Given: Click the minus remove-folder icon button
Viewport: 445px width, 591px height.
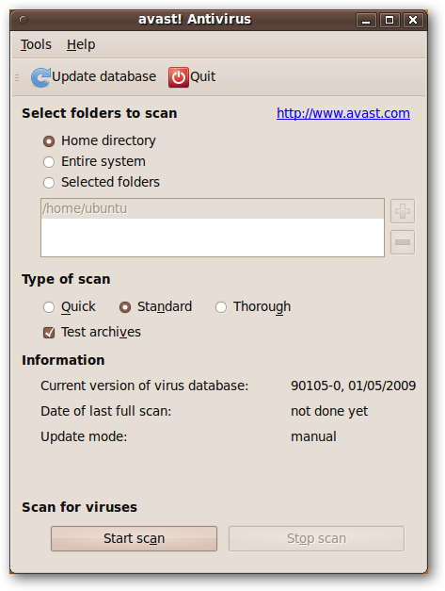Looking at the screenshot, I should pos(403,242).
